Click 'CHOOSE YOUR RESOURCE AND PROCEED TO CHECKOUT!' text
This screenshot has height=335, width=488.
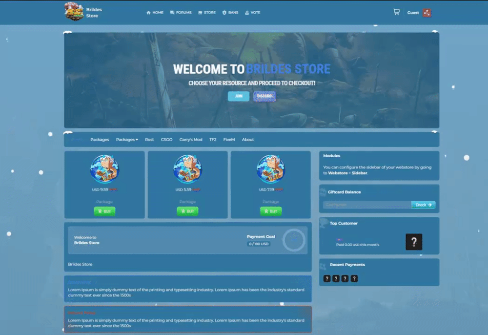(x=252, y=83)
